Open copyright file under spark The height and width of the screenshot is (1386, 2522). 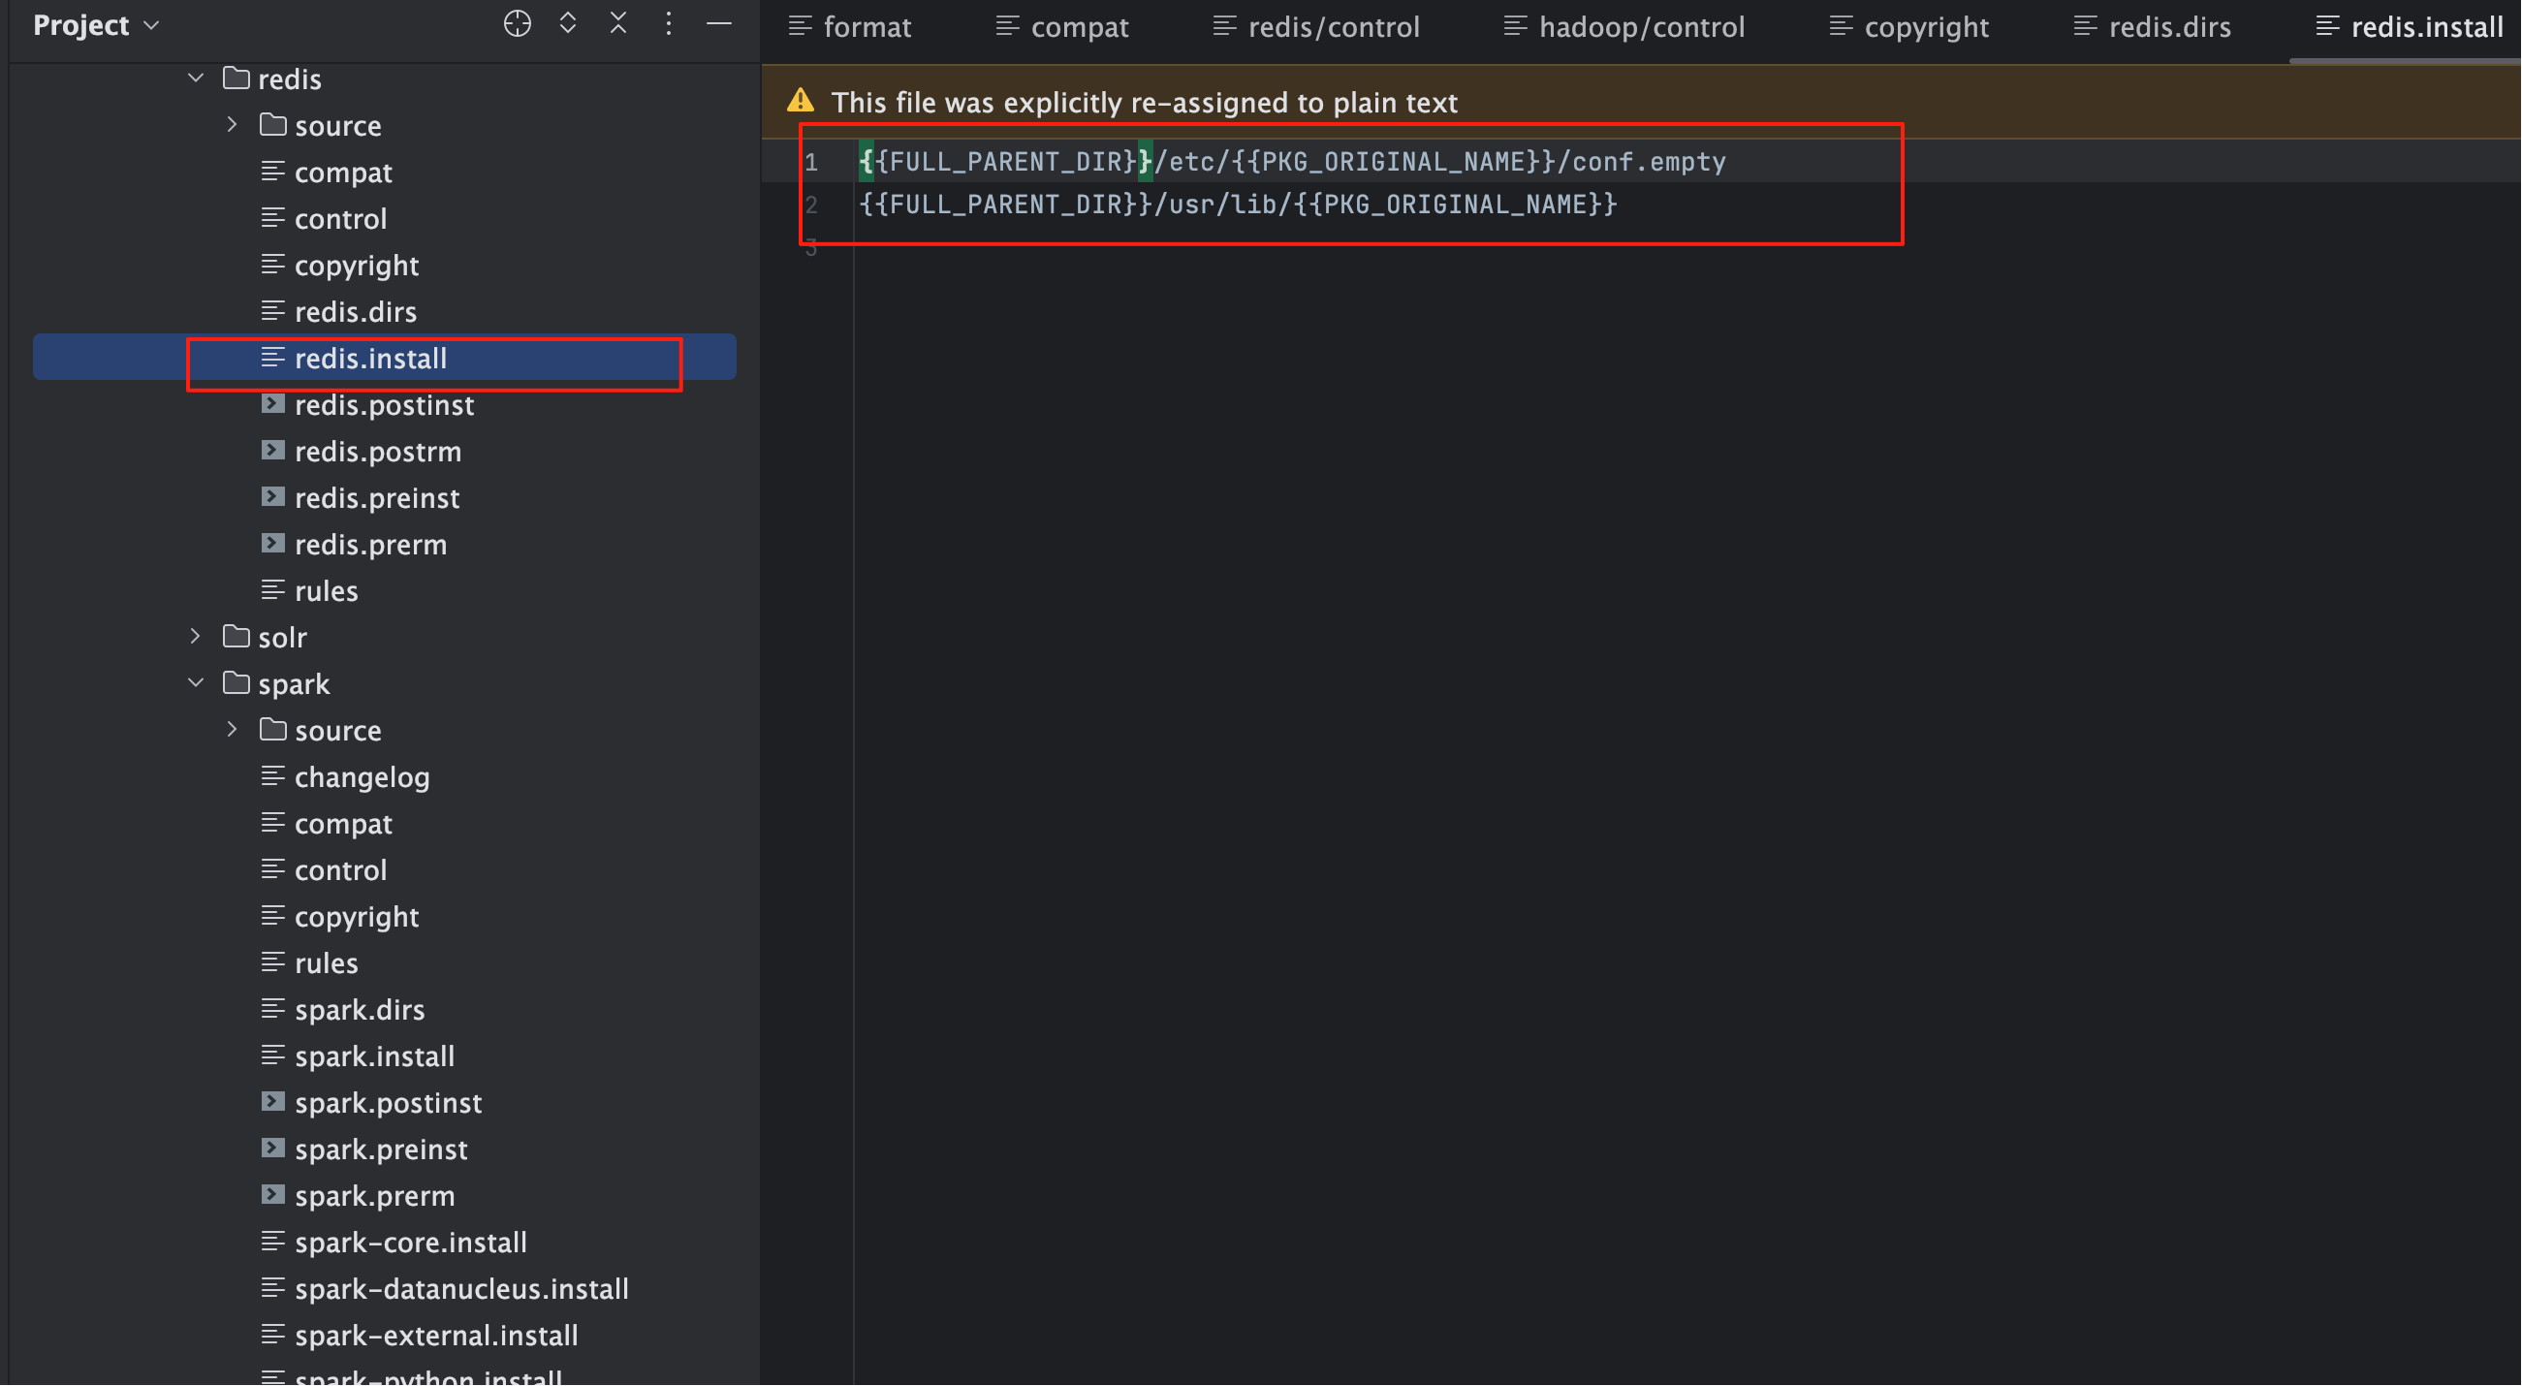pos(357,916)
